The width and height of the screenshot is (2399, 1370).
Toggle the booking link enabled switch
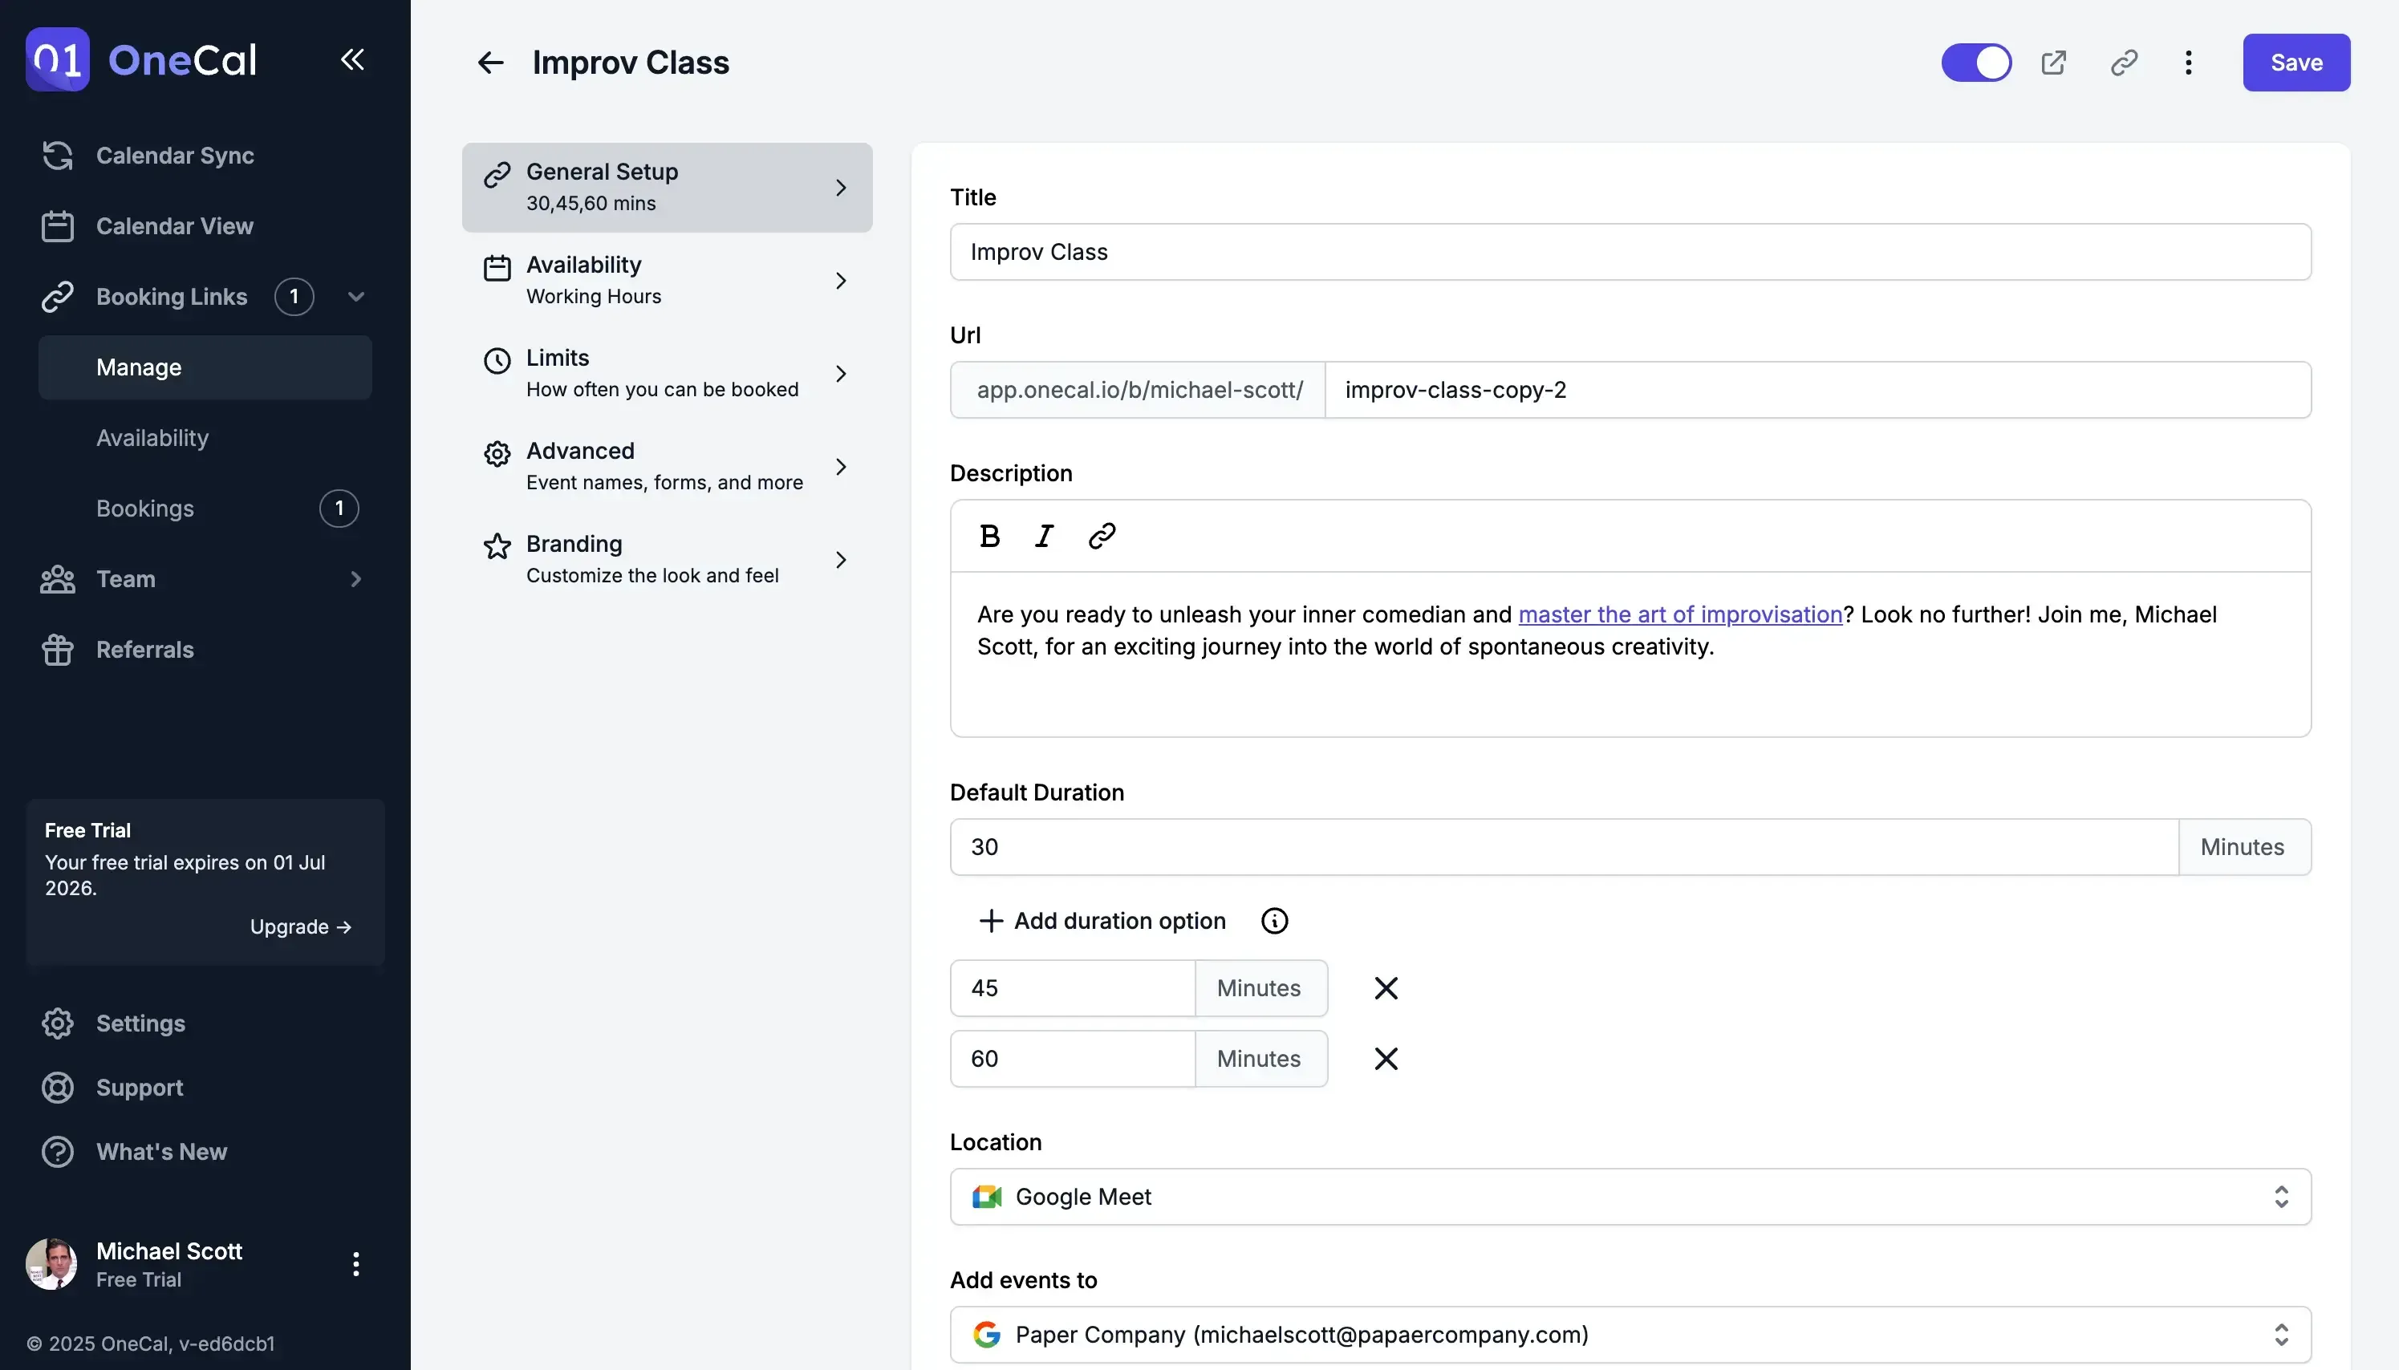[1975, 62]
